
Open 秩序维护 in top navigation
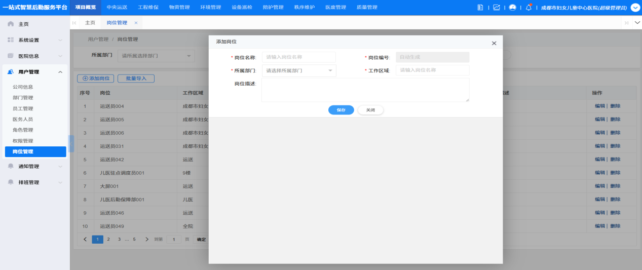pyautogui.click(x=305, y=8)
